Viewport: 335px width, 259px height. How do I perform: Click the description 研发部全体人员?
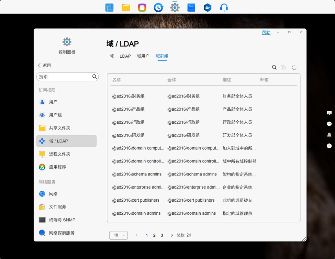click(237, 135)
